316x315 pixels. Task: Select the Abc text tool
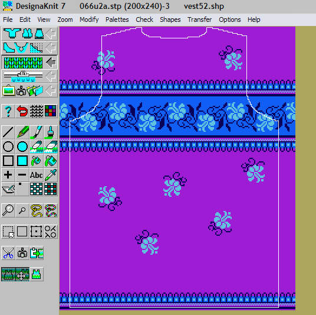coord(37,175)
